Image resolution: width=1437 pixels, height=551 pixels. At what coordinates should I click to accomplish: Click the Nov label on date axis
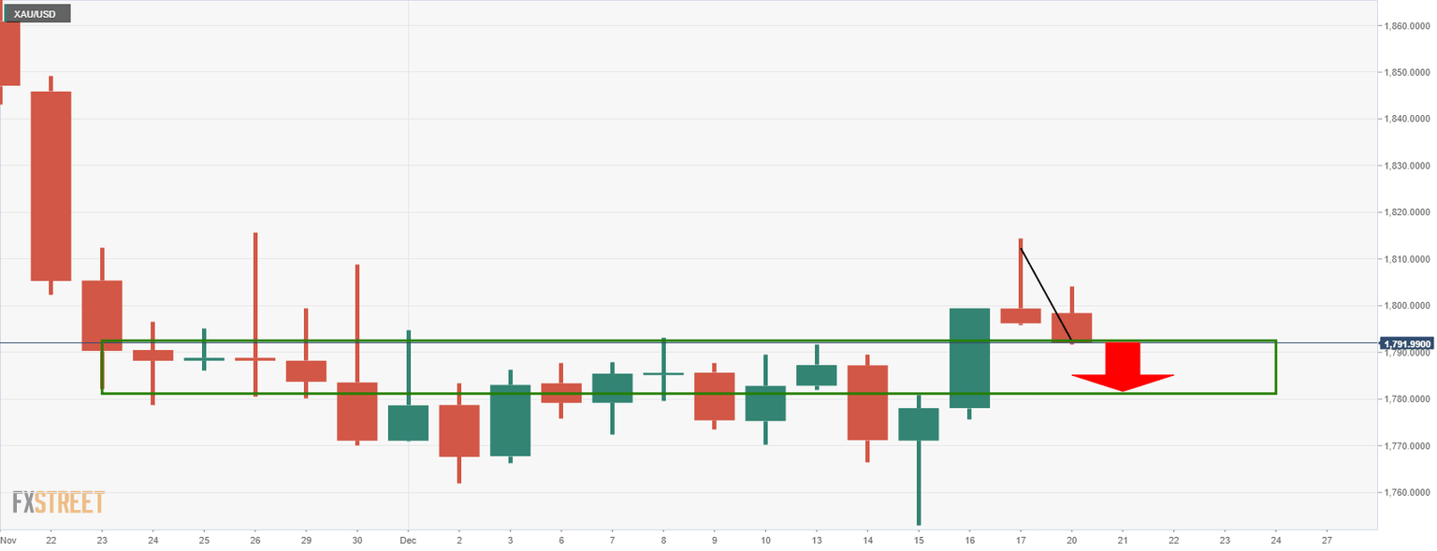(x=8, y=541)
